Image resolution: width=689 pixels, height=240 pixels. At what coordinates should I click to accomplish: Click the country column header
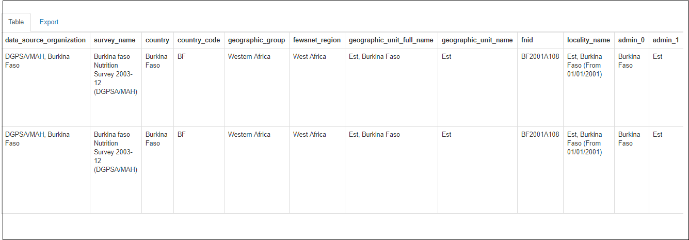coord(157,40)
